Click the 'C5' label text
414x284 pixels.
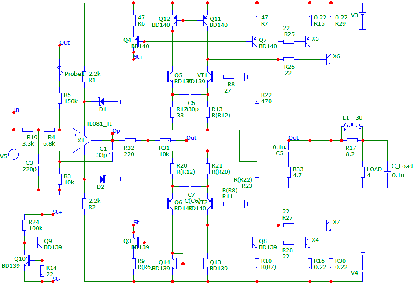click(279, 153)
